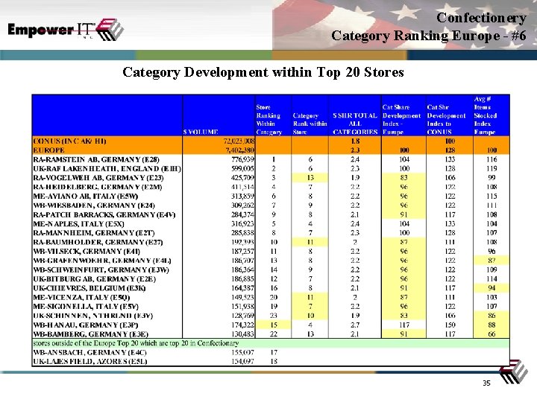Select 'RA-VOGELWEH AB, GERMANY (E23)' store name
Viewport: 537px width, 402px height.
98,178
